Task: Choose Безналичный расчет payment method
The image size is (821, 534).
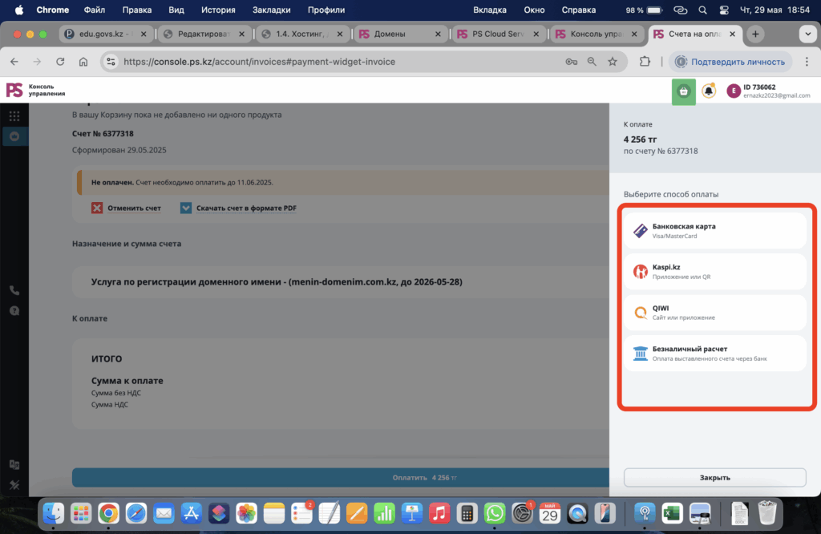Action: (714, 354)
